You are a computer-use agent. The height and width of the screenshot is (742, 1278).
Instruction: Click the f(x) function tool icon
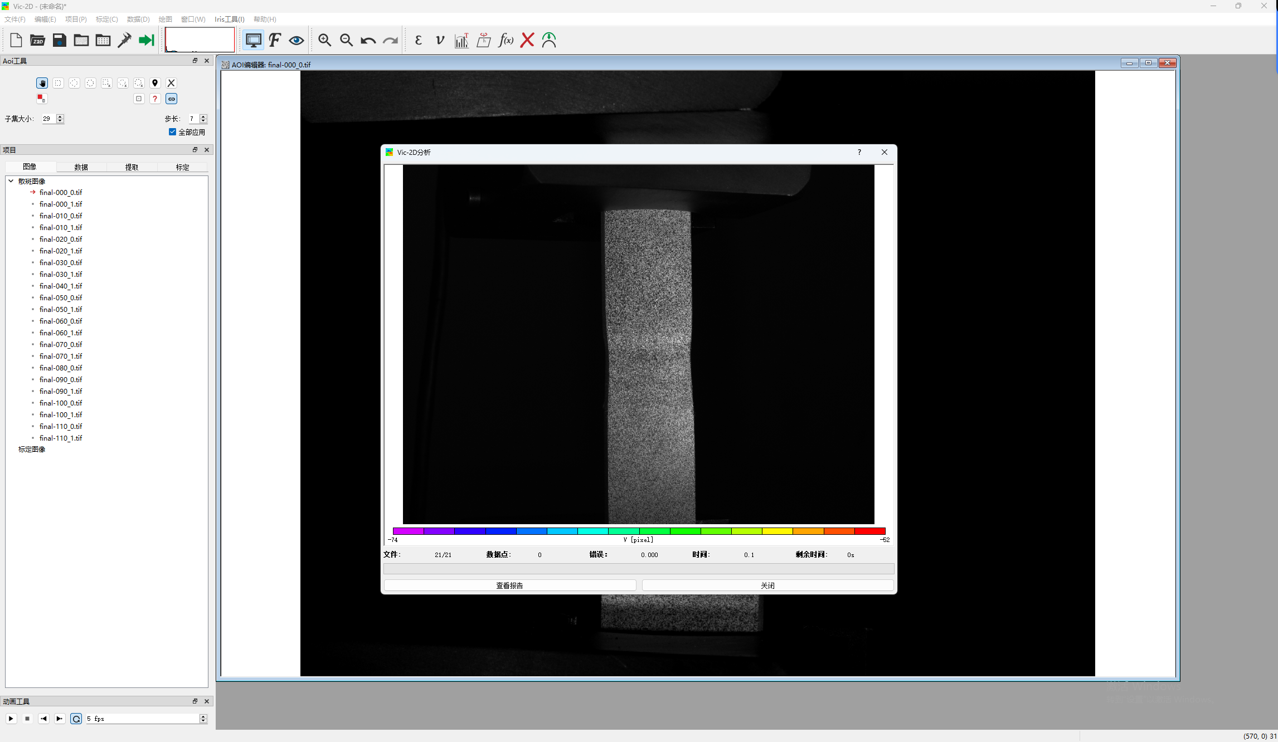[x=506, y=40]
